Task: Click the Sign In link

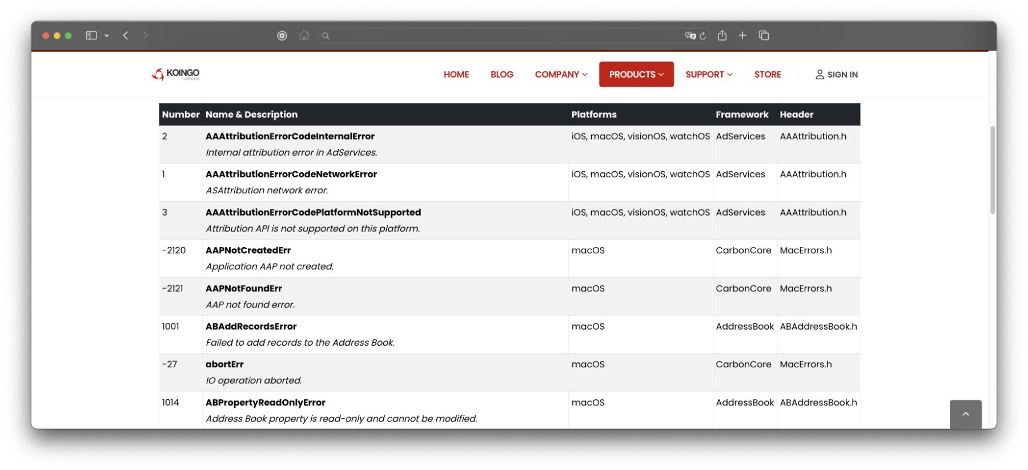Action: 836,74
